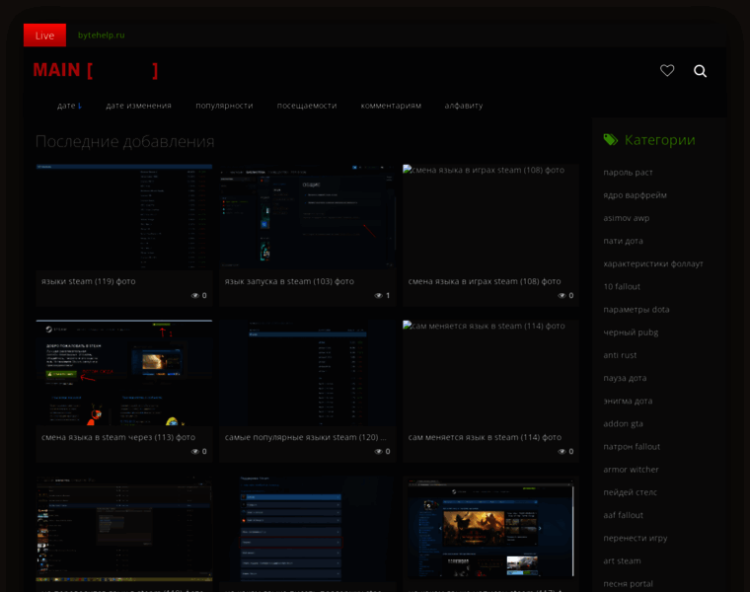750x592 pixels.
Task: Sort by комментариям
Action: (x=391, y=106)
